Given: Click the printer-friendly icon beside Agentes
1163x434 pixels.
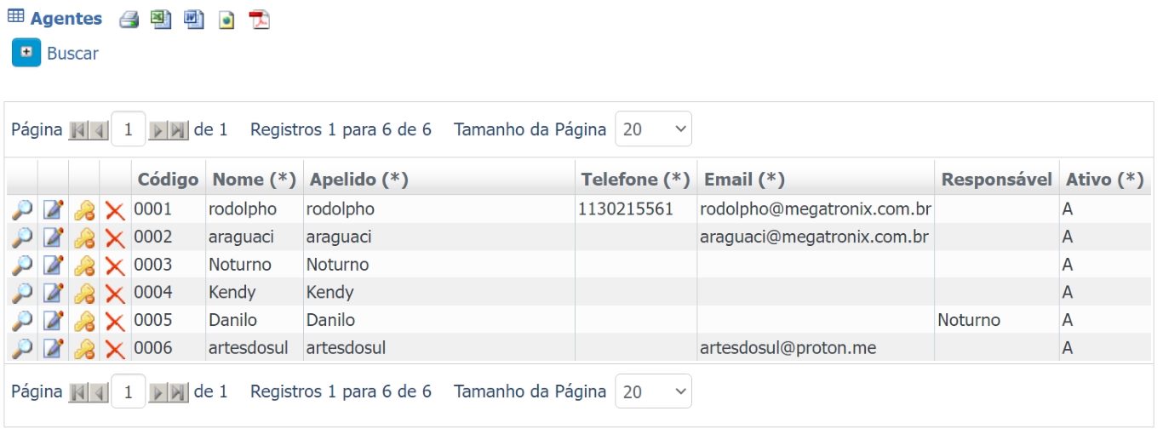Looking at the screenshot, I should pos(129,20).
